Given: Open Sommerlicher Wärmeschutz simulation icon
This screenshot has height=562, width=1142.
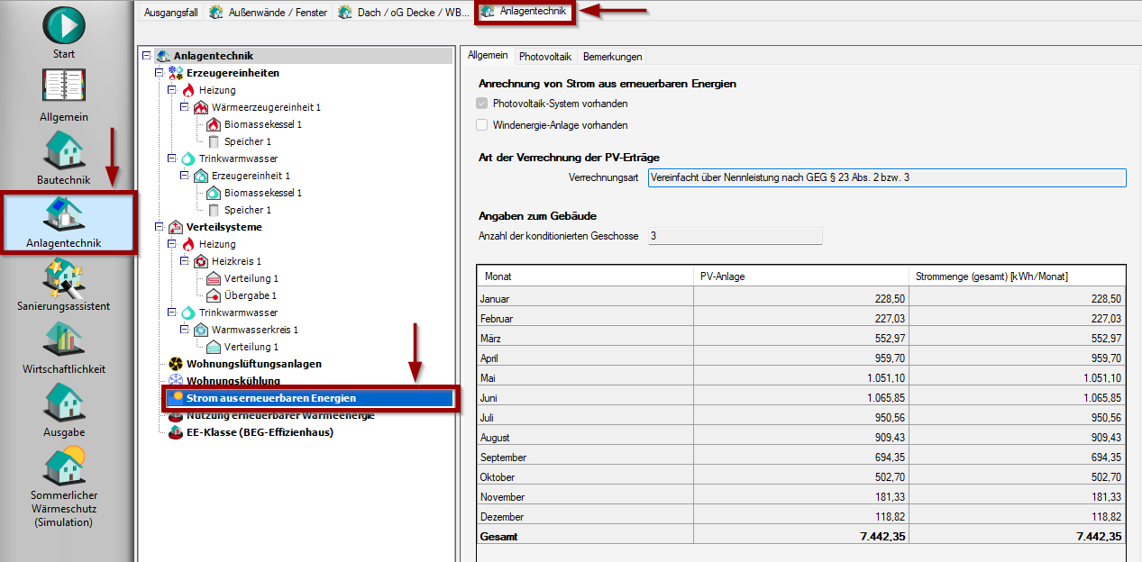Looking at the screenshot, I should [64, 466].
